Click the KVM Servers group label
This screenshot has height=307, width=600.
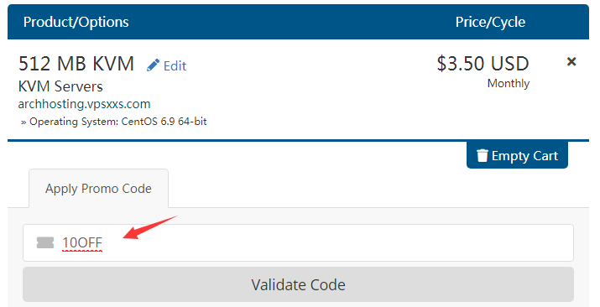(x=60, y=86)
